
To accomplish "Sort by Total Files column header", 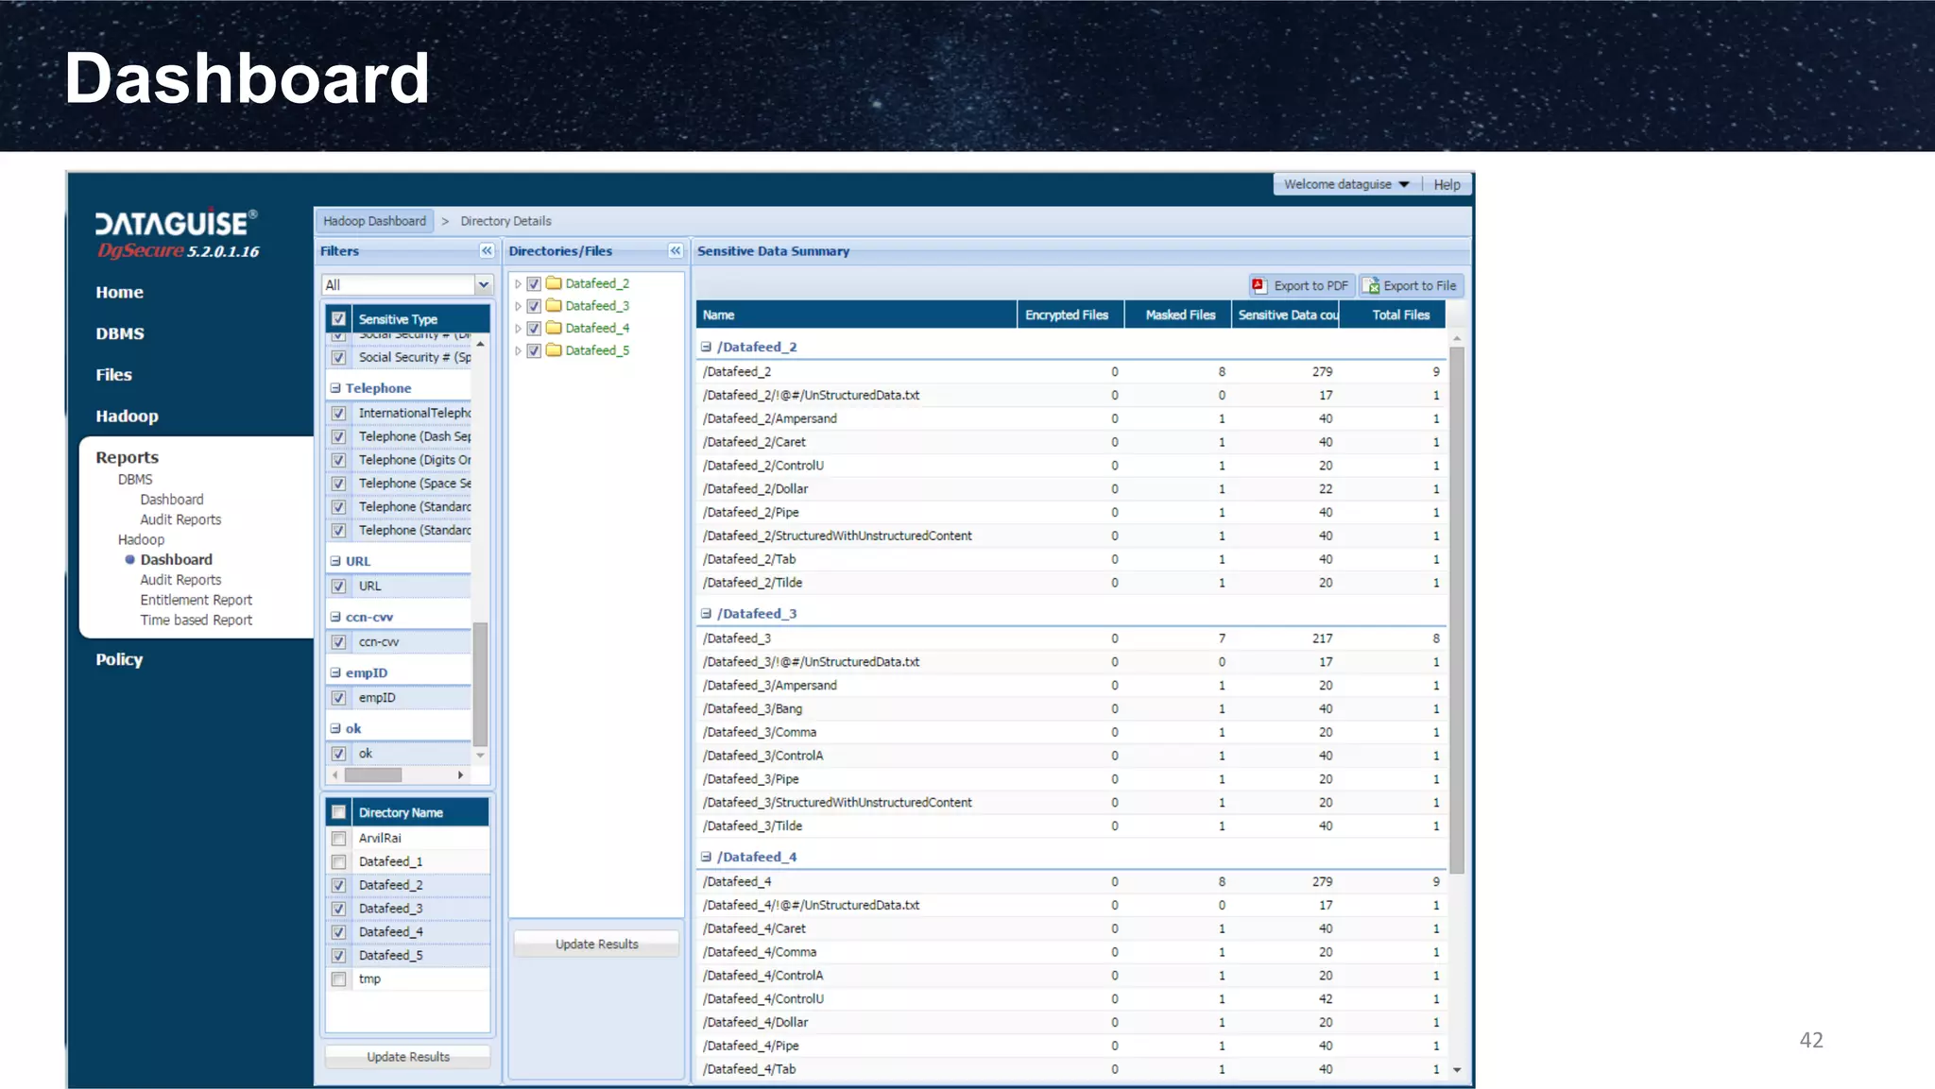I will (x=1393, y=315).
